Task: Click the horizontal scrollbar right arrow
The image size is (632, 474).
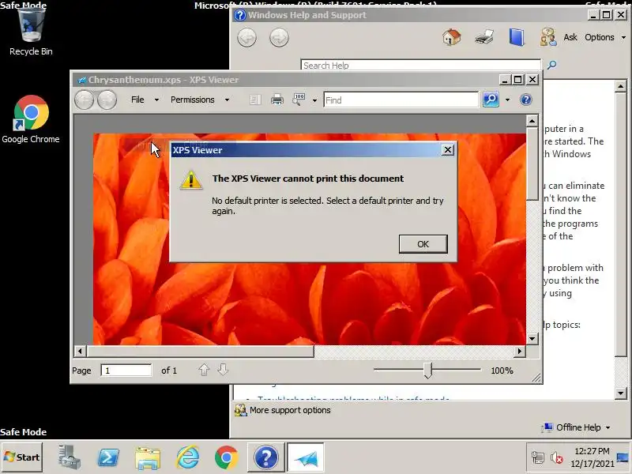Action: [x=520, y=351]
